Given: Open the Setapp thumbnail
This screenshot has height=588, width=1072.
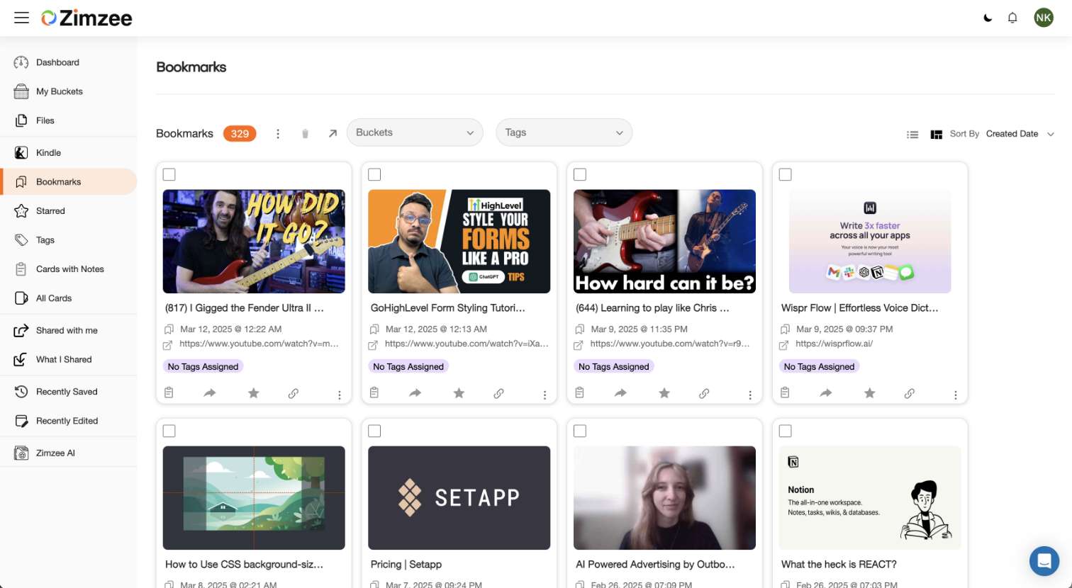Looking at the screenshot, I should (459, 498).
